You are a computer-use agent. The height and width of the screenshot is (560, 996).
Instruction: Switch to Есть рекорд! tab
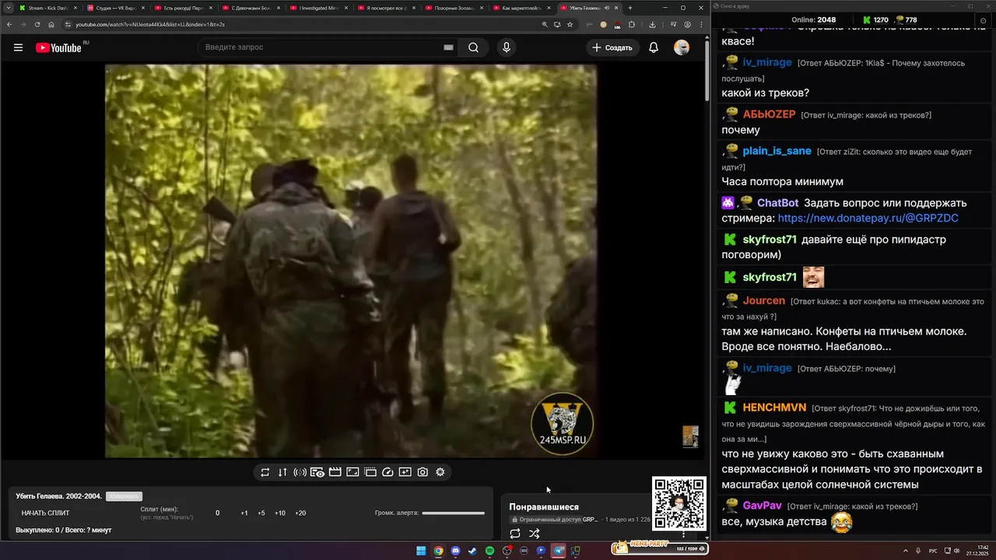183,8
